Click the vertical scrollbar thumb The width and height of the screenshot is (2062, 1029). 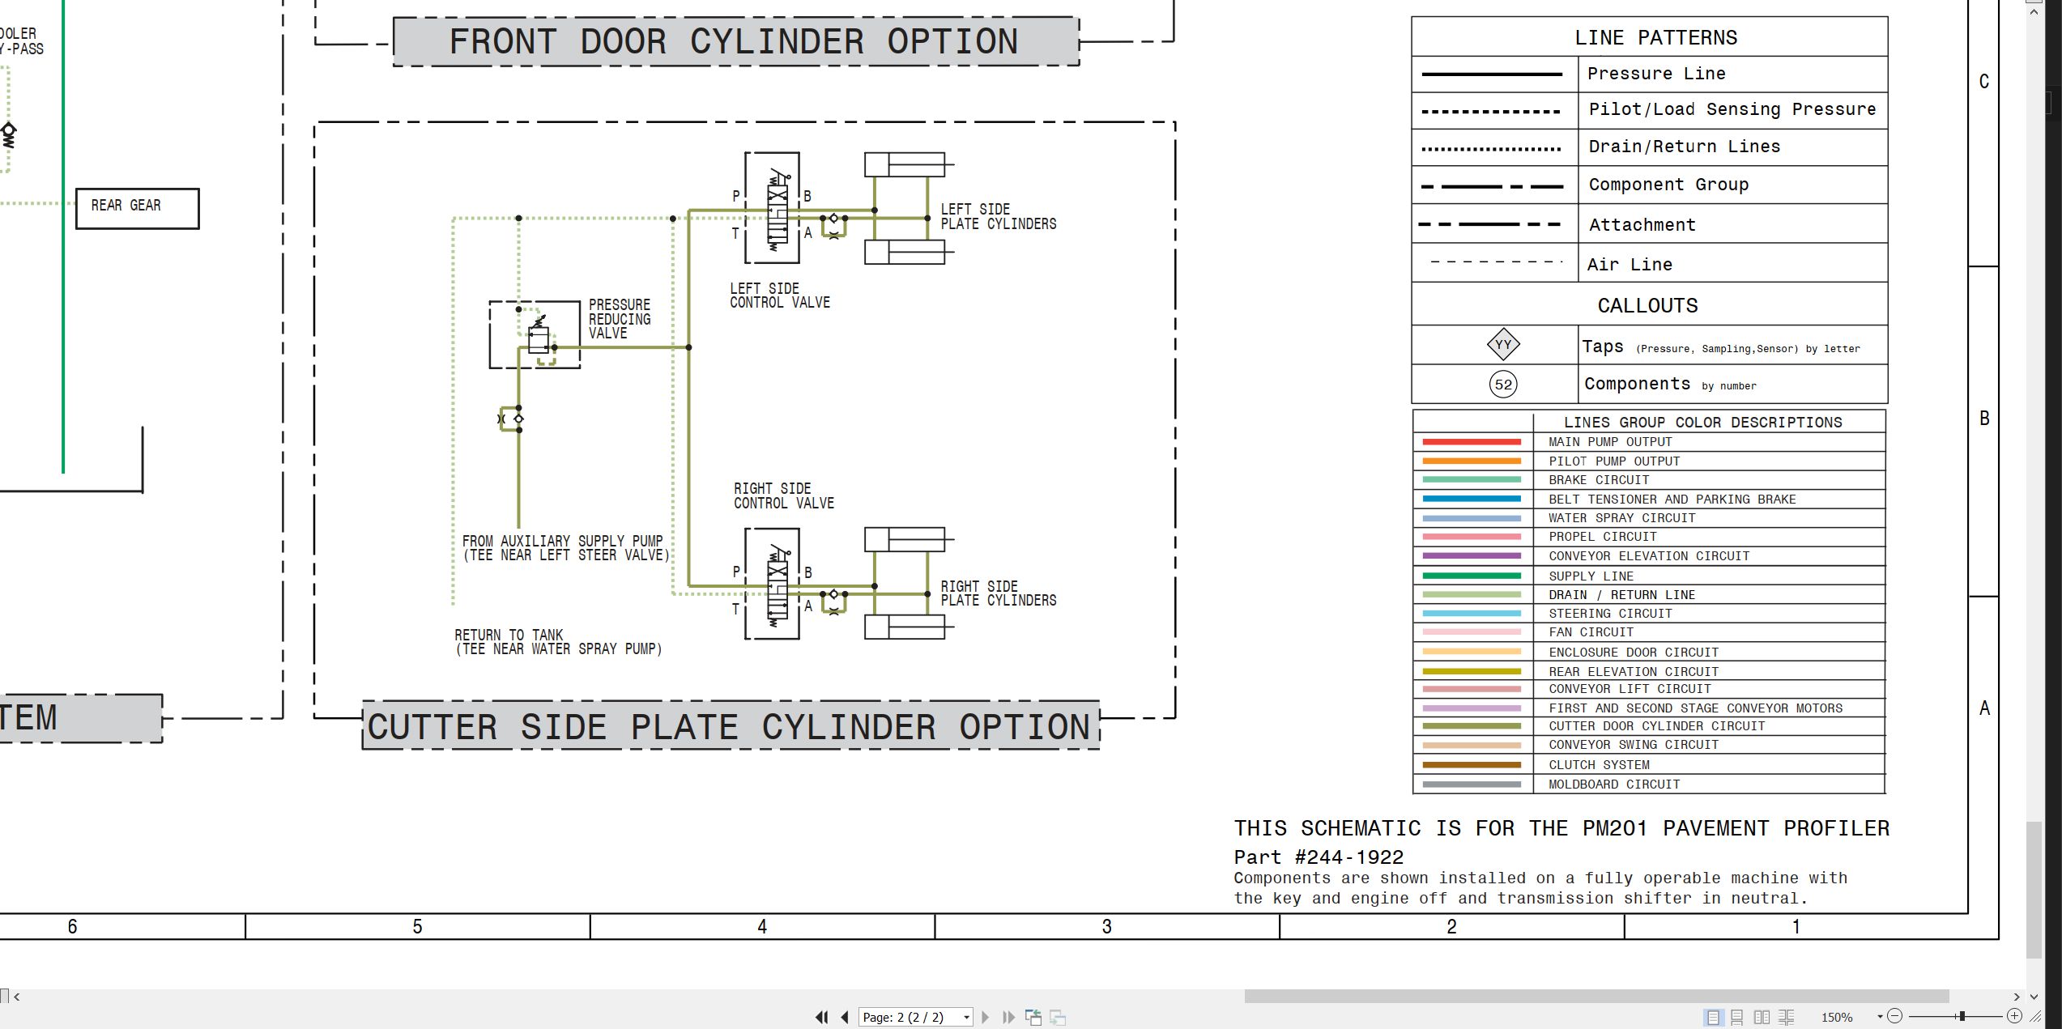click(x=2034, y=890)
